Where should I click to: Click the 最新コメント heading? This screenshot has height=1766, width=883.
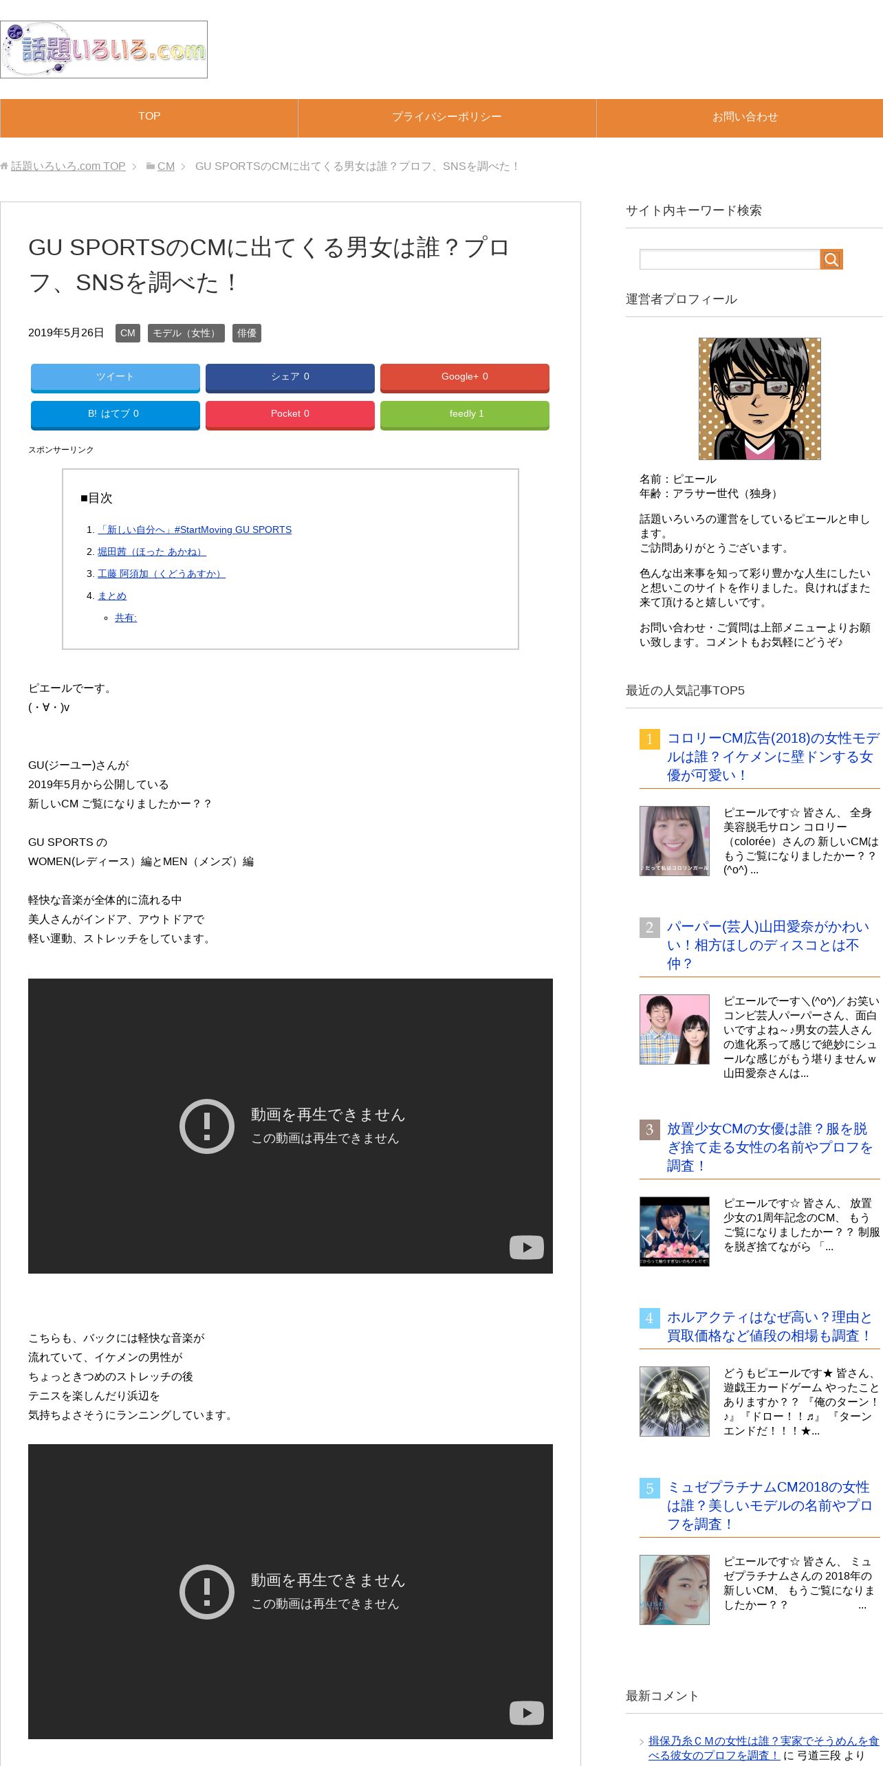click(662, 1696)
